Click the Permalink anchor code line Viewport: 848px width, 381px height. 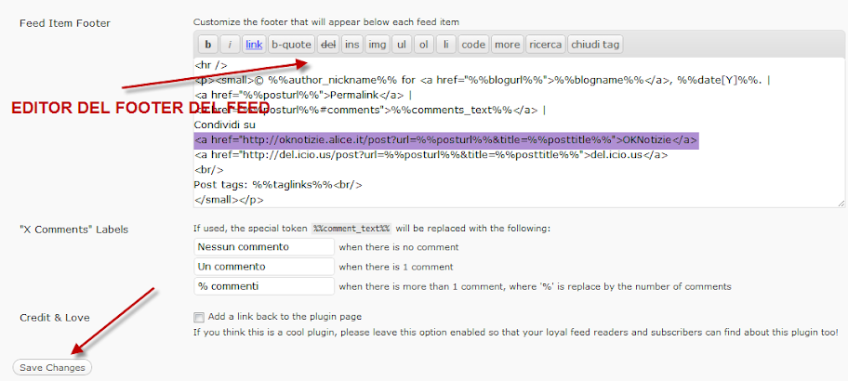303,95
